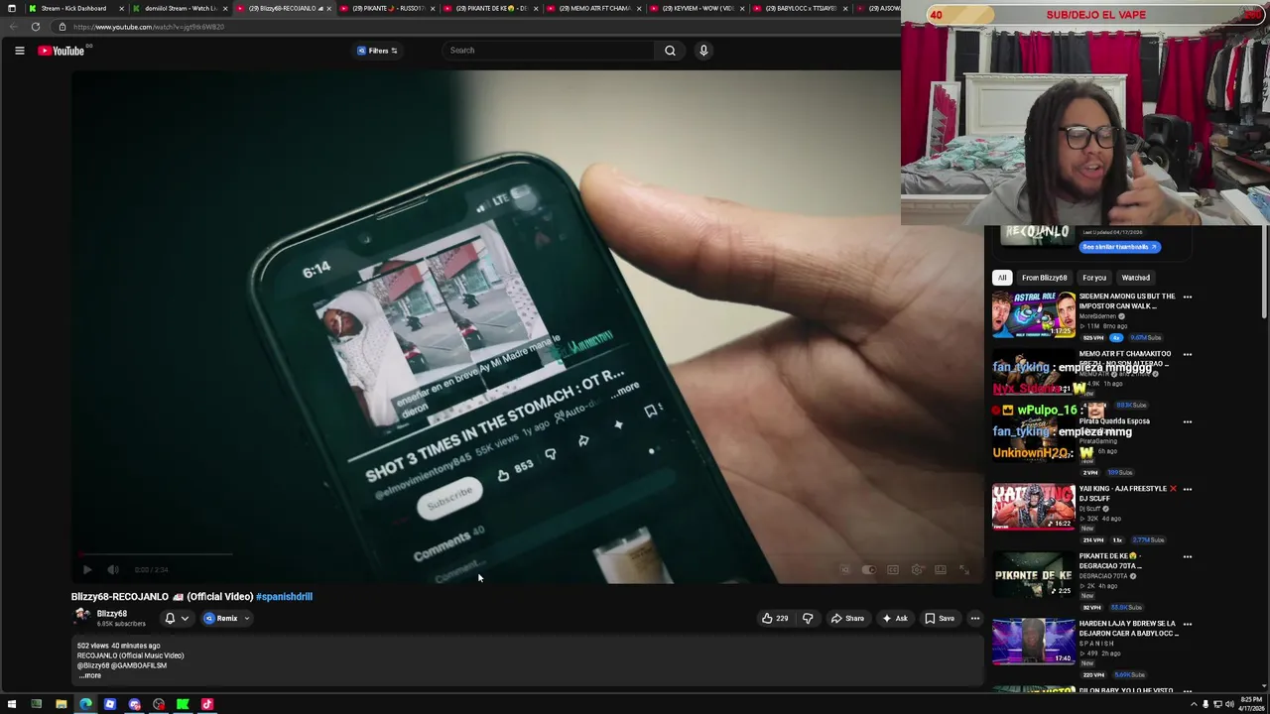Mute the video with the volume icon
Image resolution: width=1270 pixels, height=714 pixels.
point(113,569)
